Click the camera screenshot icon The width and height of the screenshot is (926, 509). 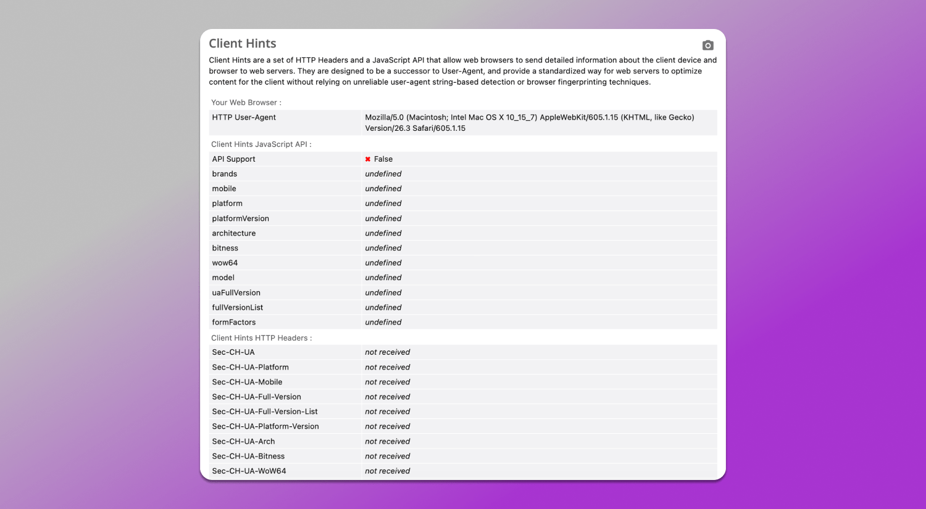click(x=707, y=45)
